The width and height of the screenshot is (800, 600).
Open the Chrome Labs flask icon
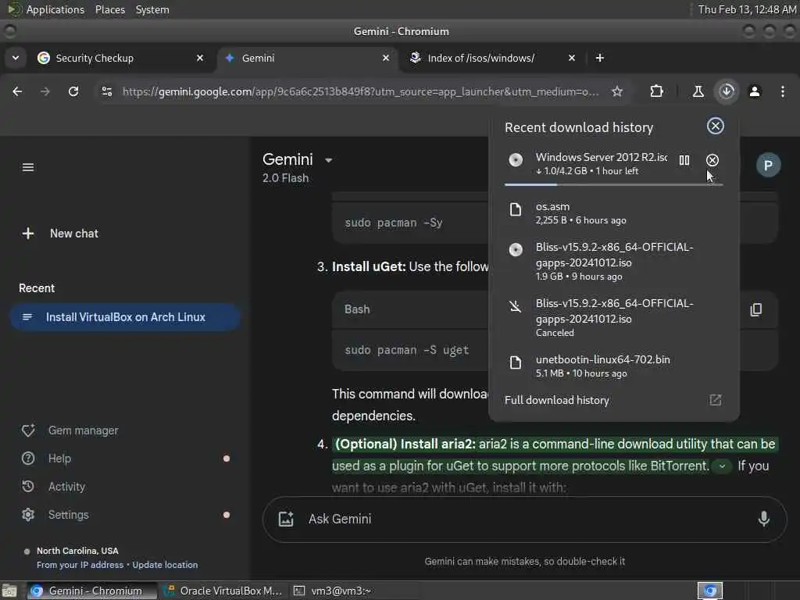point(698,92)
